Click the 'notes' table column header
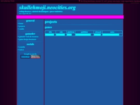The image size is (140, 105). click(x=112, y=32)
